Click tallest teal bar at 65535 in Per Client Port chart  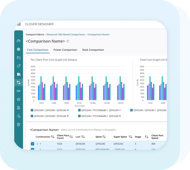click(x=120, y=88)
